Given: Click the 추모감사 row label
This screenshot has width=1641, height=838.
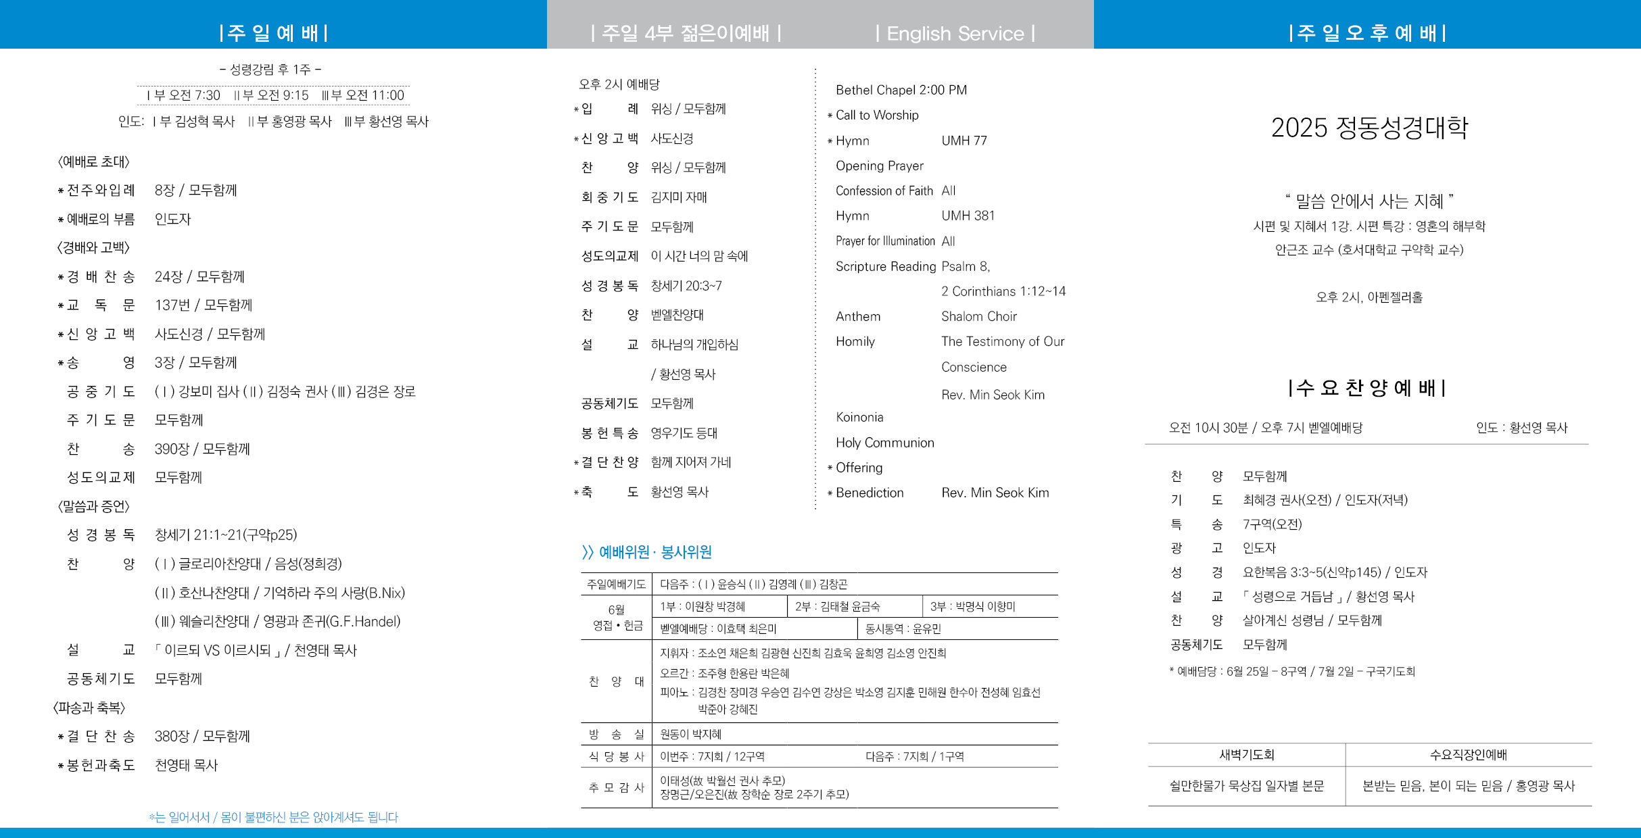Looking at the screenshot, I should 616,787.
